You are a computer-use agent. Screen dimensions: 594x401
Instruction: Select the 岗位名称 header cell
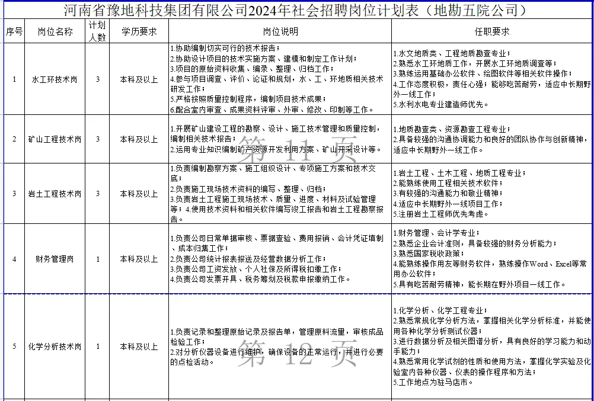(x=55, y=31)
